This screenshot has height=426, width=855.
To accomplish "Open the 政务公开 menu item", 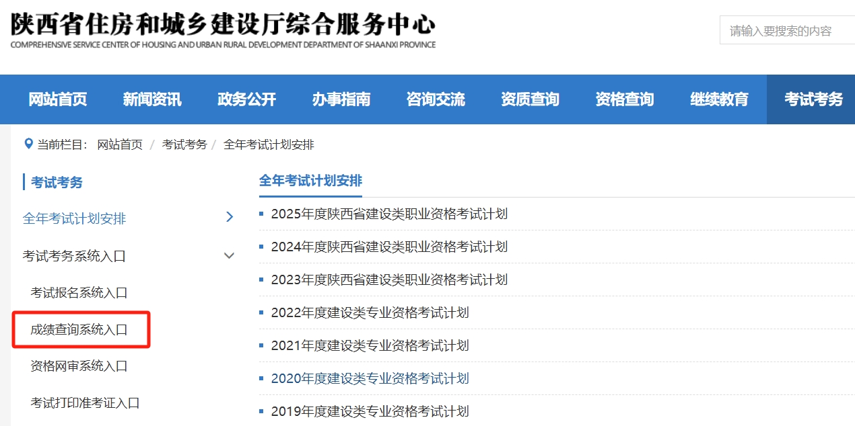I will click(x=246, y=99).
